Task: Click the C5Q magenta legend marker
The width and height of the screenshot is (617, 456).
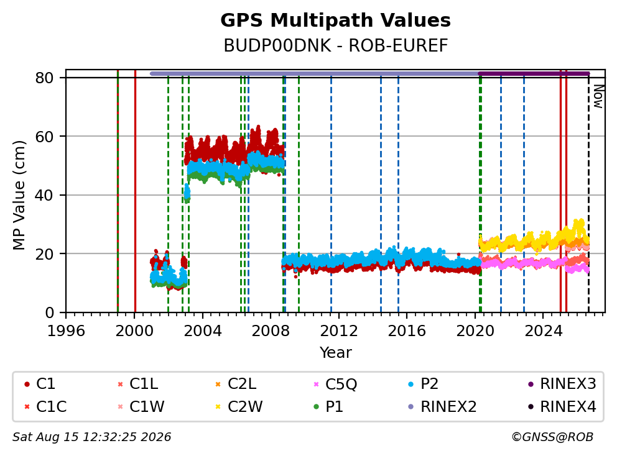Action: click(x=316, y=384)
